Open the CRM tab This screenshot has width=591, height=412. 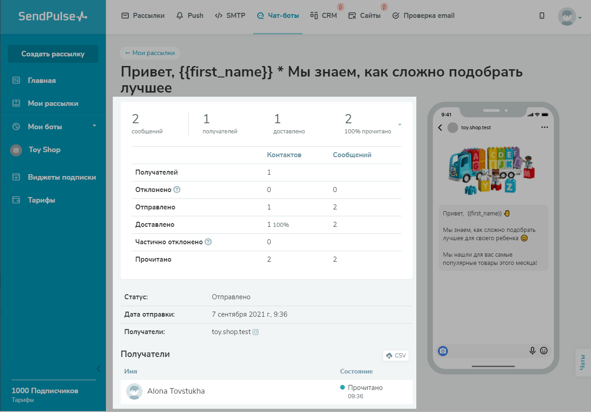[x=324, y=16]
